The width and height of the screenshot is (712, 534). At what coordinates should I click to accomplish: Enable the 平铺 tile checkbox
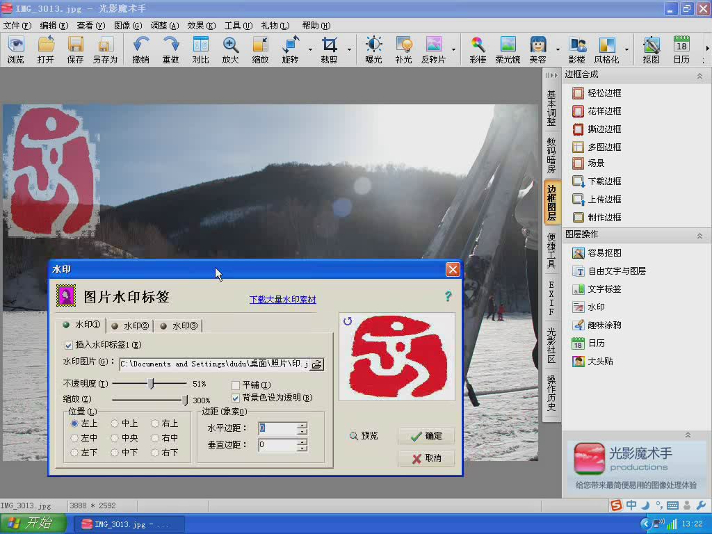[x=236, y=385]
